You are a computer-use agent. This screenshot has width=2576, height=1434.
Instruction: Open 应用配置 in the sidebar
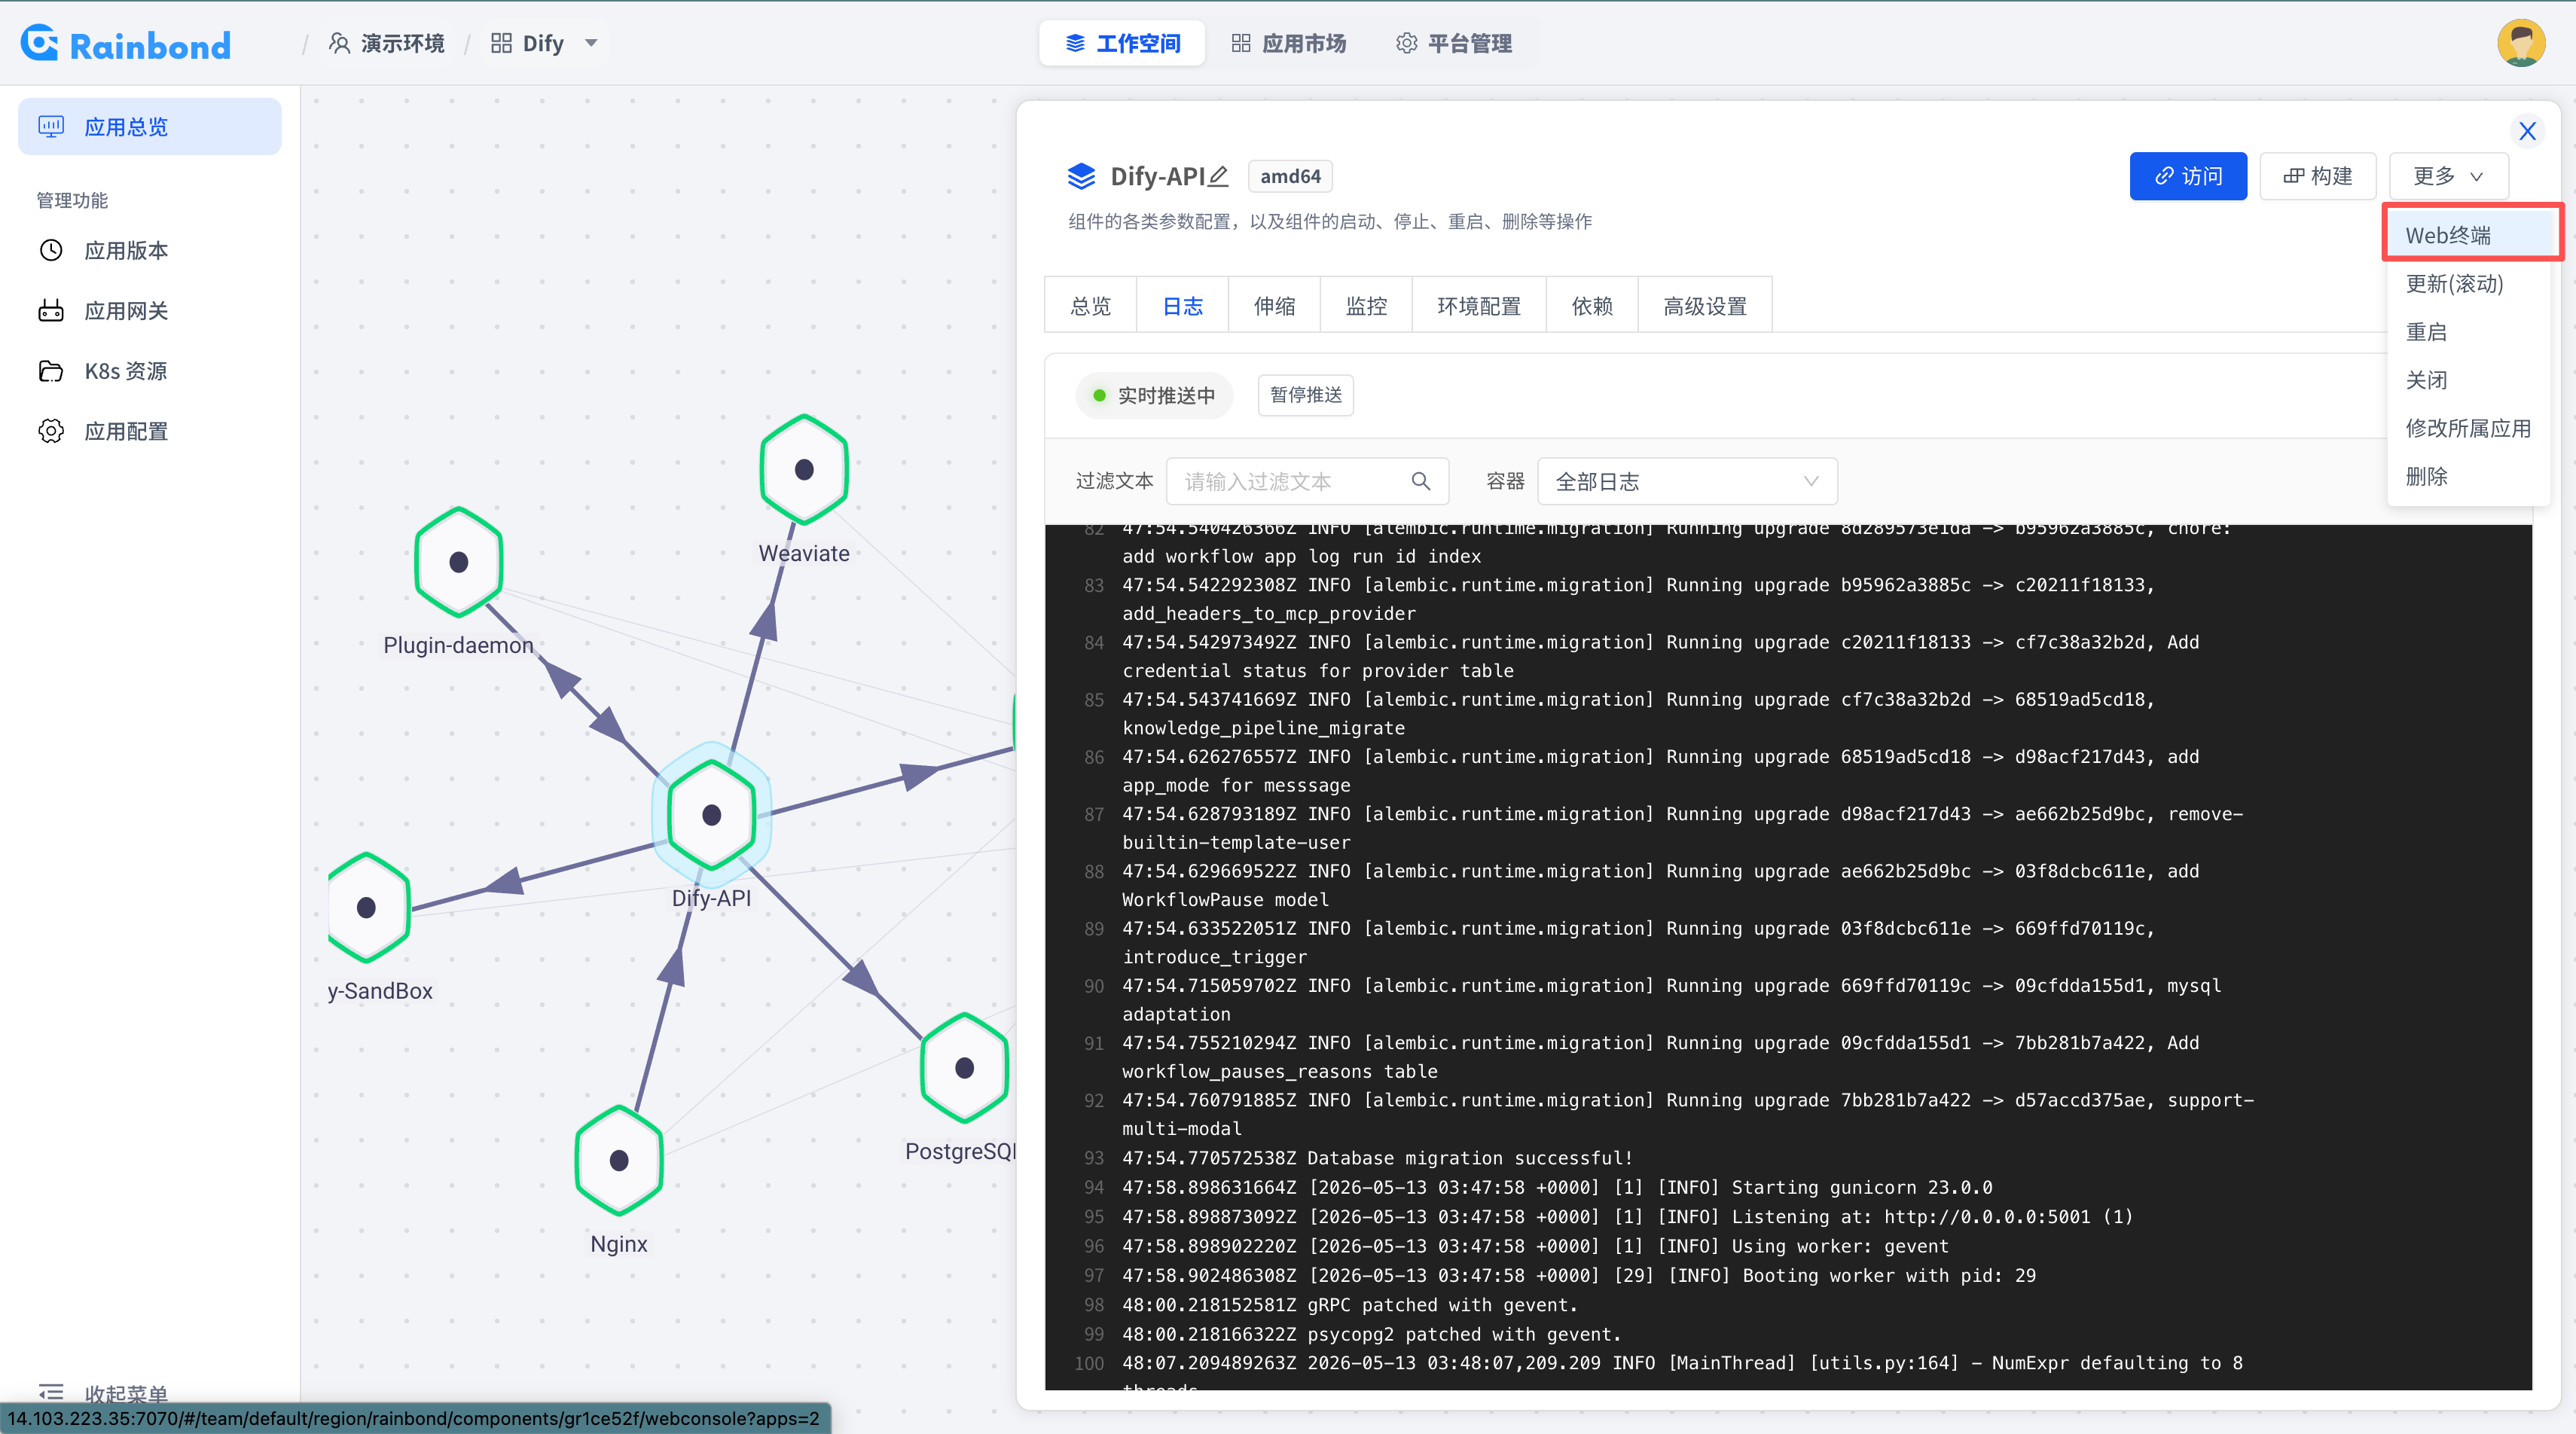click(126, 431)
